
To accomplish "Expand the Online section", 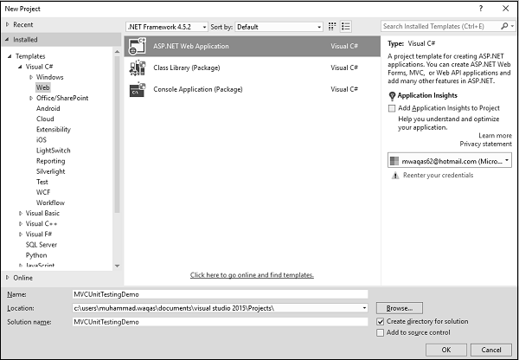I will pos(8,278).
